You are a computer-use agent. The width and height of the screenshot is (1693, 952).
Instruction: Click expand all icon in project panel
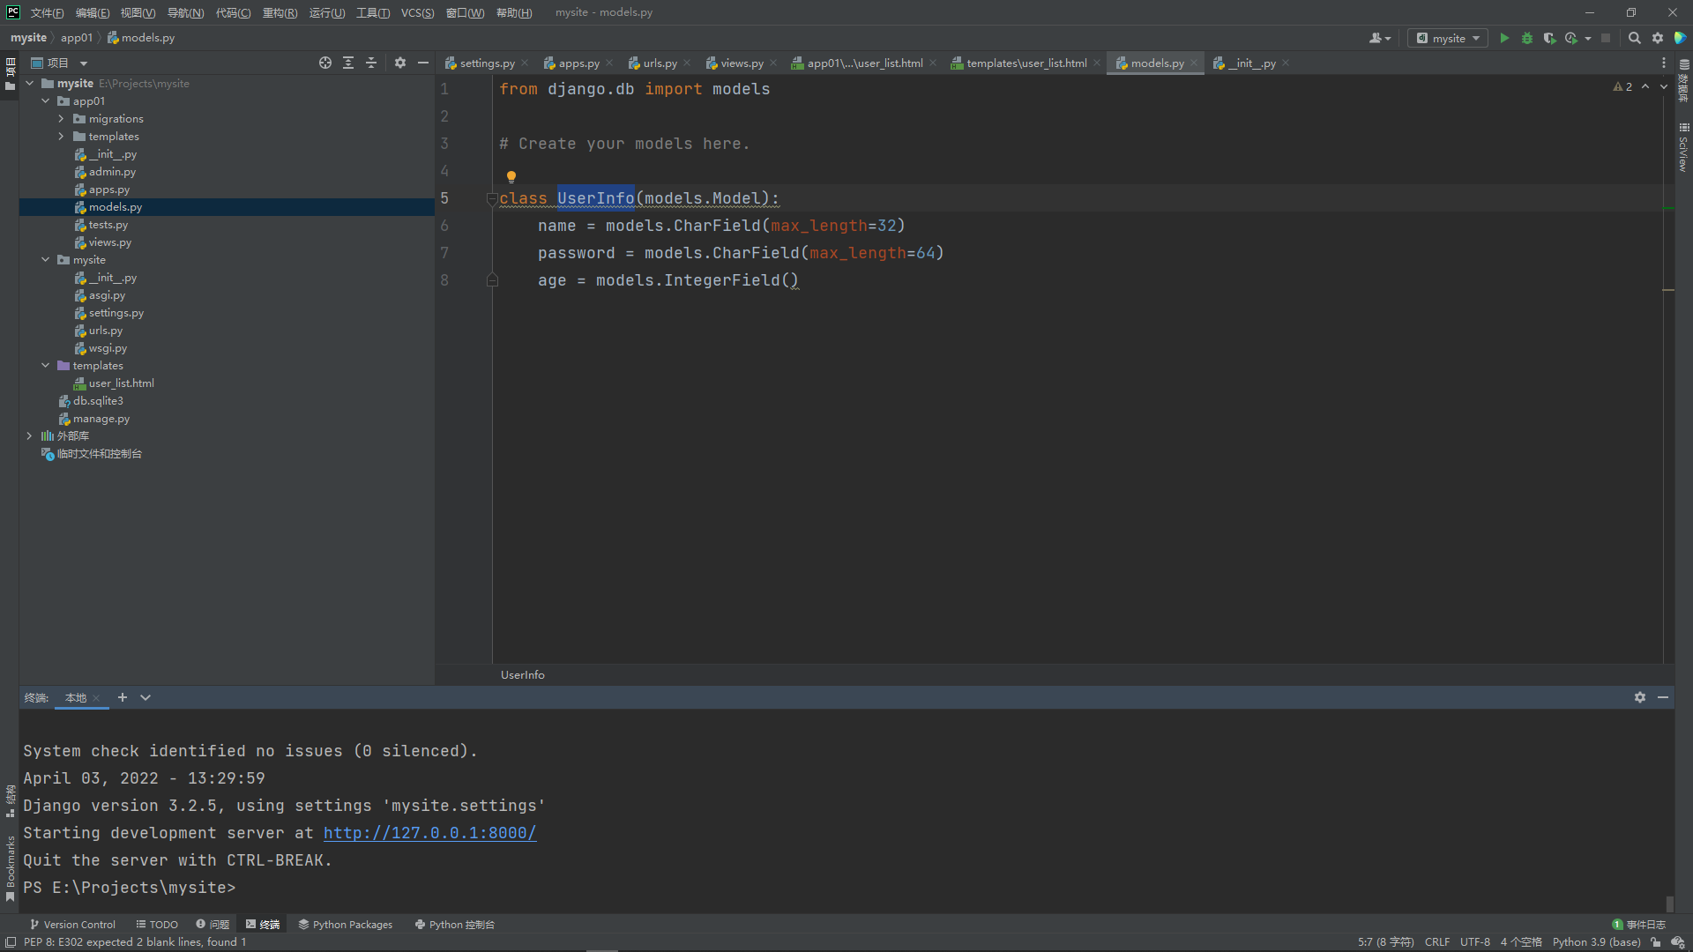(x=348, y=63)
